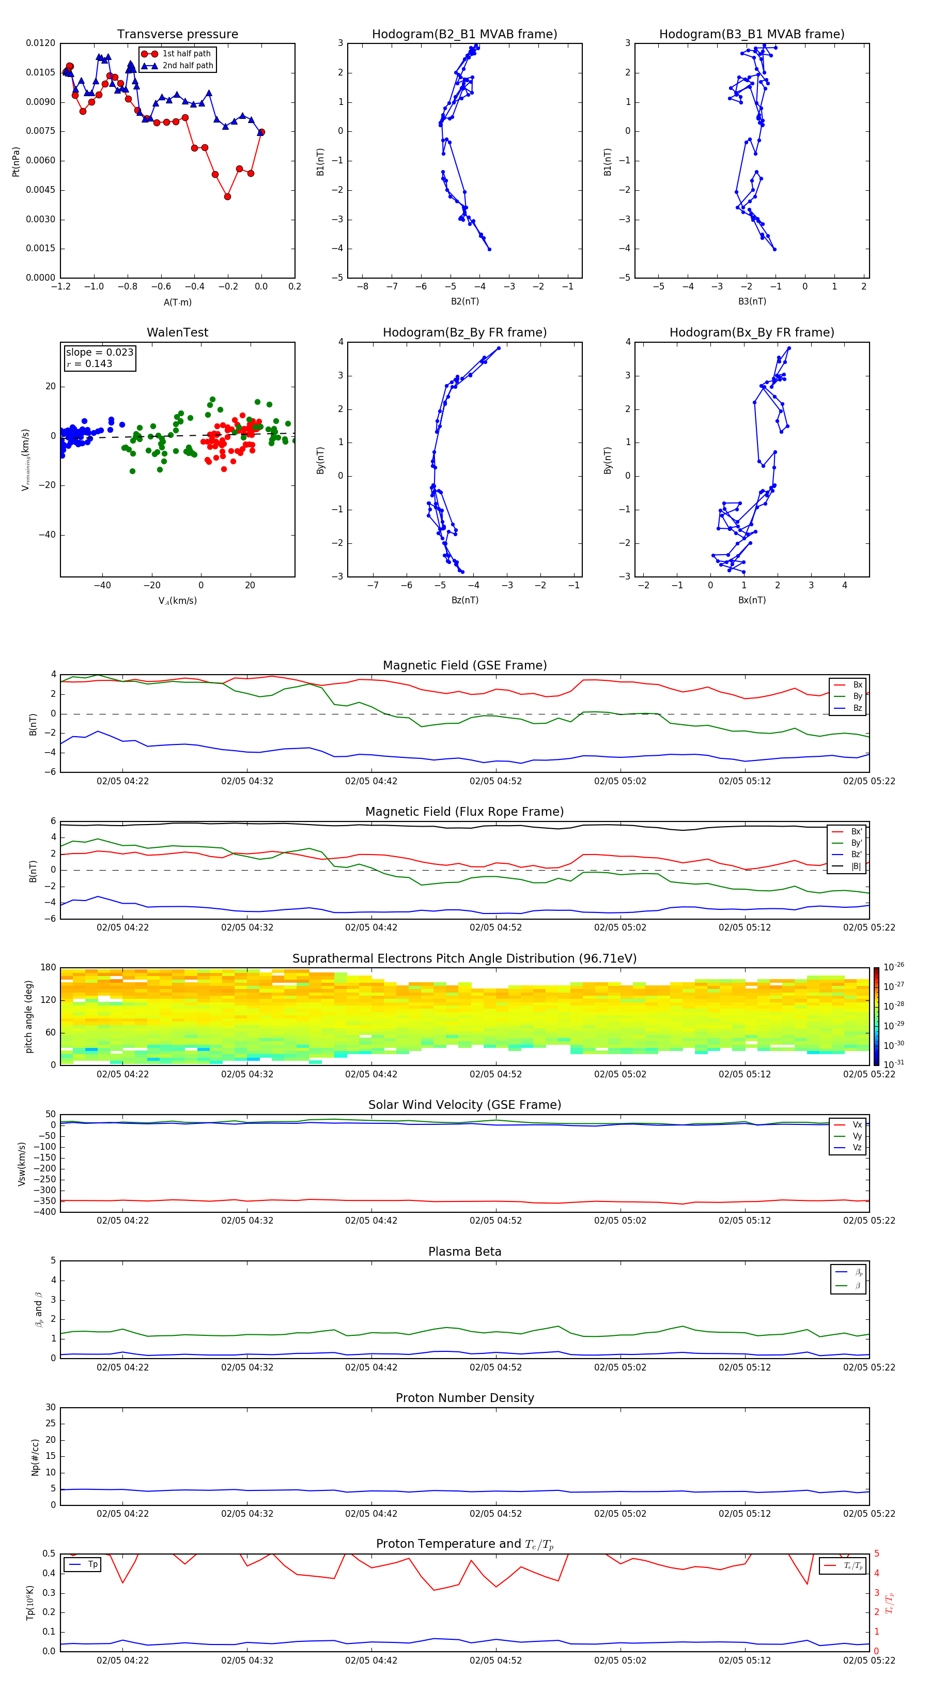The image size is (930, 1706).
Task: Click the 'Tp(10^6K)' axis label
Action: 30,1603
